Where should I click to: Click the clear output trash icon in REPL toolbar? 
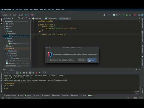(x=27, y=73)
